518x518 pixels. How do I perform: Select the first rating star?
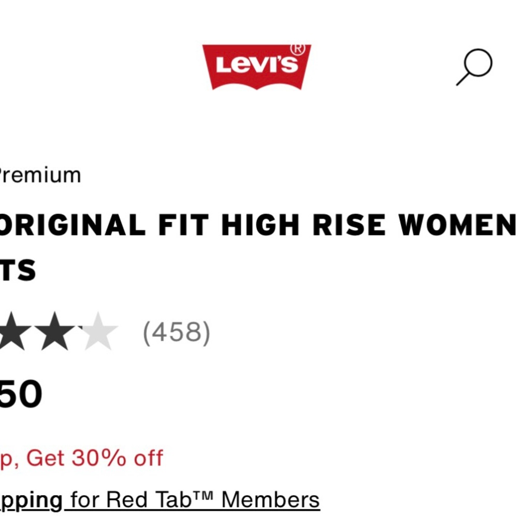point(11,330)
